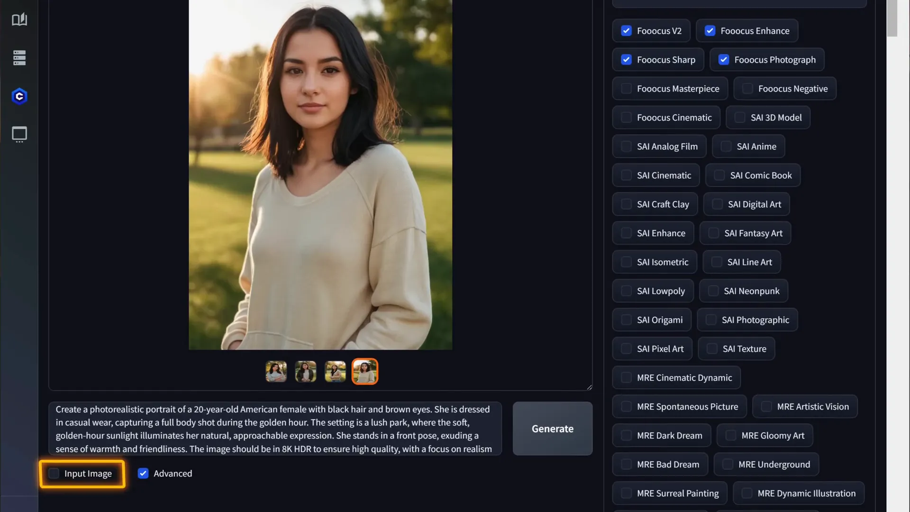Click the page vertical scrollbar thumb
This screenshot has height=512, width=910.
pyautogui.click(x=892, y=18)
